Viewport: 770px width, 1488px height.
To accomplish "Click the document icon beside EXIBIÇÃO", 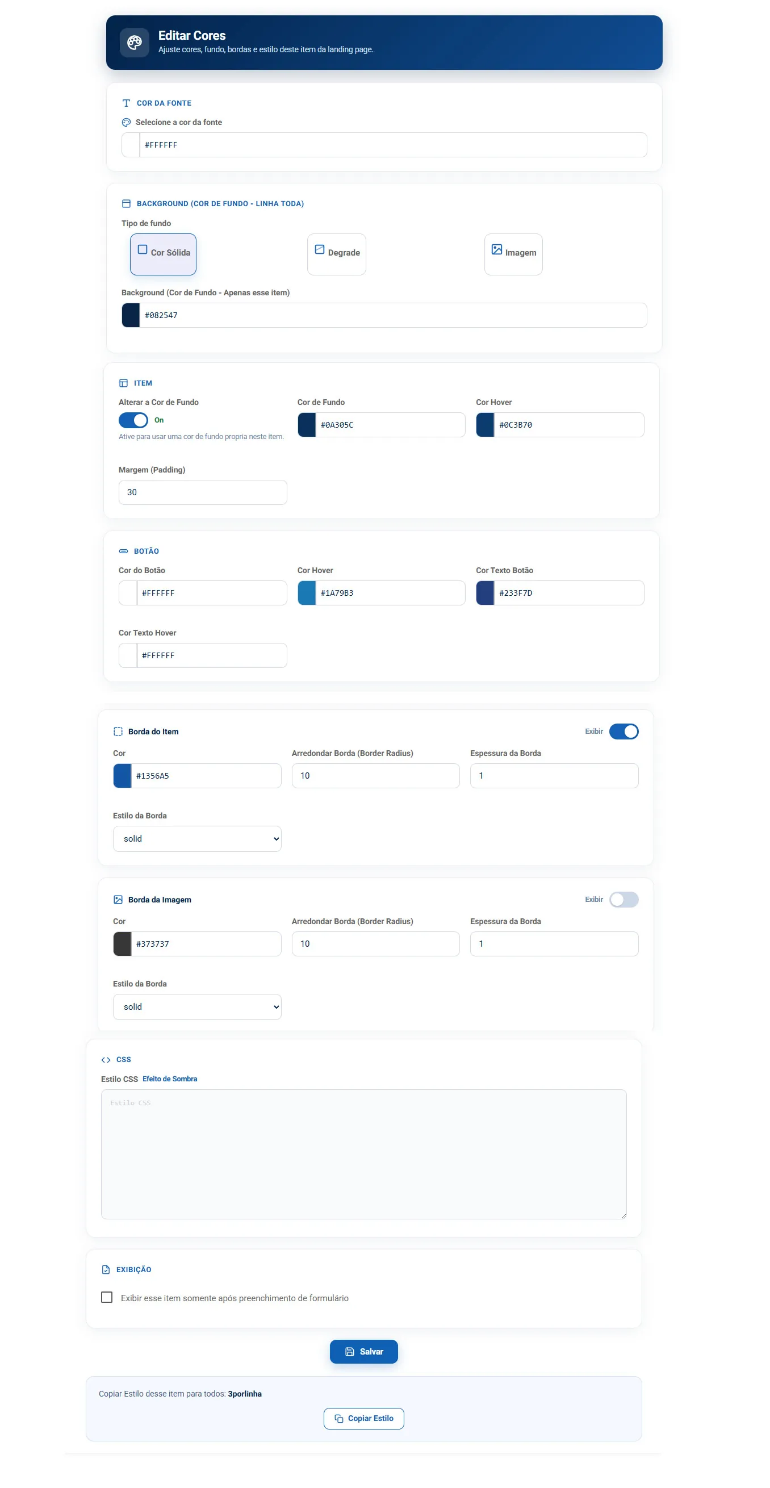I will [x=106, y=1270].
